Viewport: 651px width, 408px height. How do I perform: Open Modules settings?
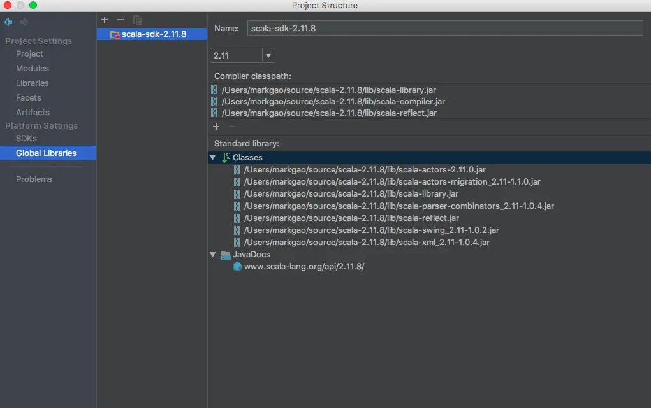pyautogui.click(x=33, y=68)
